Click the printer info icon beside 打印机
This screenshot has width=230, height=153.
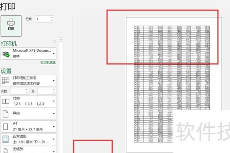tap(55, 42)
